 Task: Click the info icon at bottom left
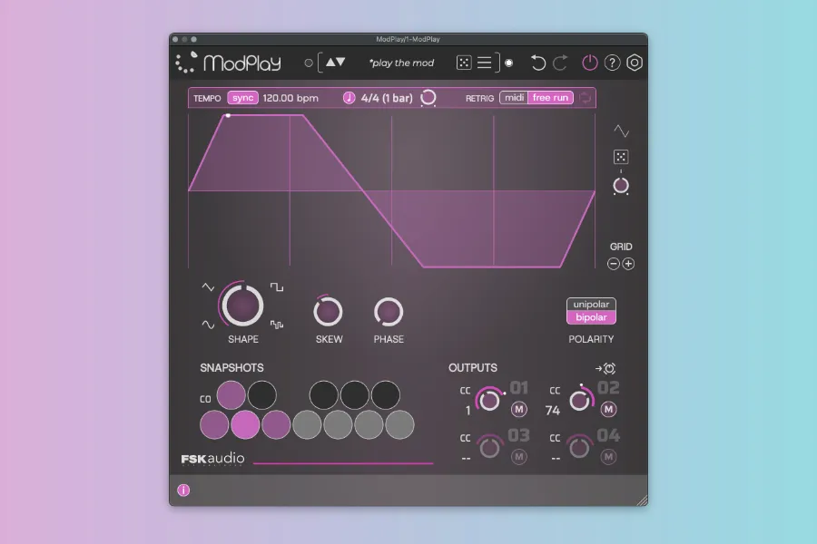click(x=183, y=491)
